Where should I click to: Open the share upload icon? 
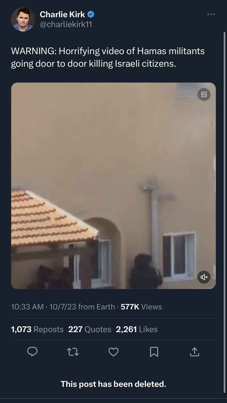tap(194, 352)
